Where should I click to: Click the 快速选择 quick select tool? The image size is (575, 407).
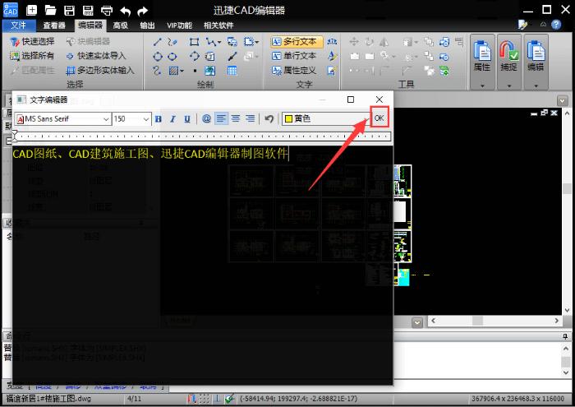(32, 41)
